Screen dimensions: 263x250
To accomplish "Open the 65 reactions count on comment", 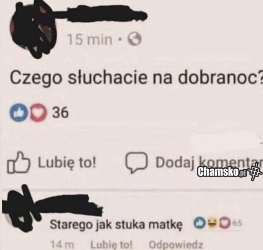I will pyautogui.click(x=237, y=223).
